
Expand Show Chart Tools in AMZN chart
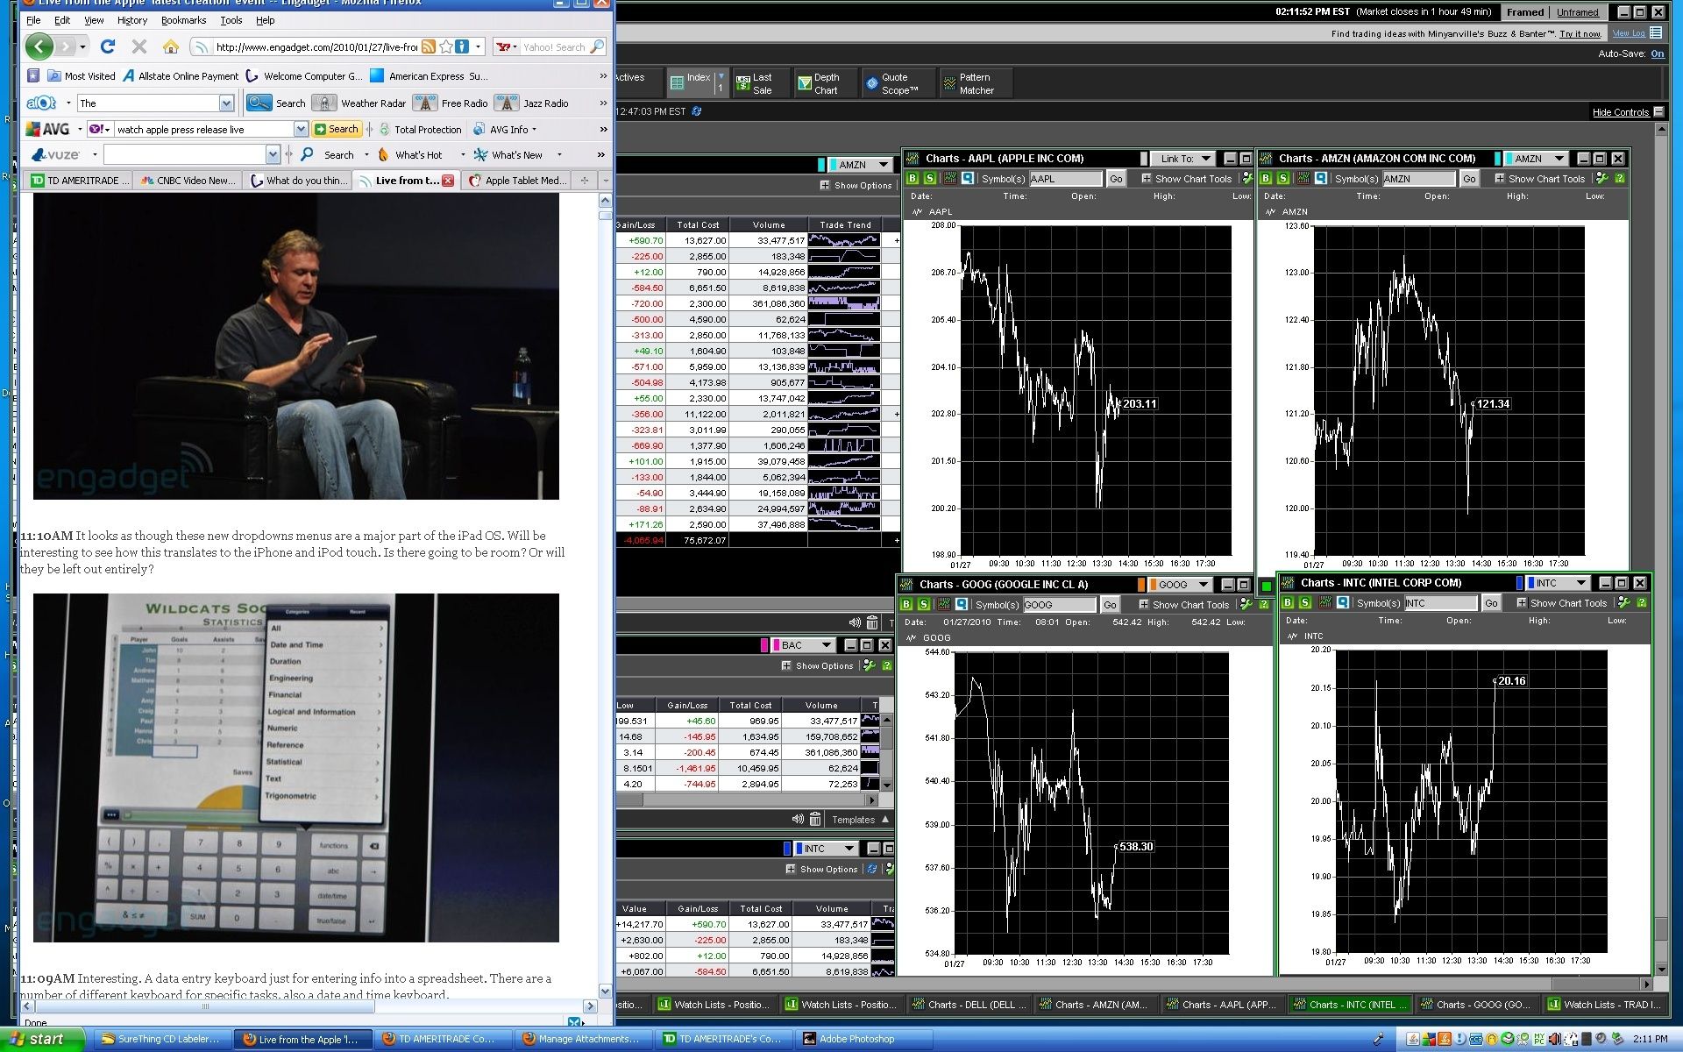[x=1540, y=178]
